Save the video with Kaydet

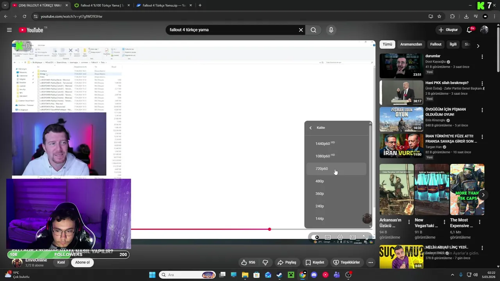click(x=315, y=262)
